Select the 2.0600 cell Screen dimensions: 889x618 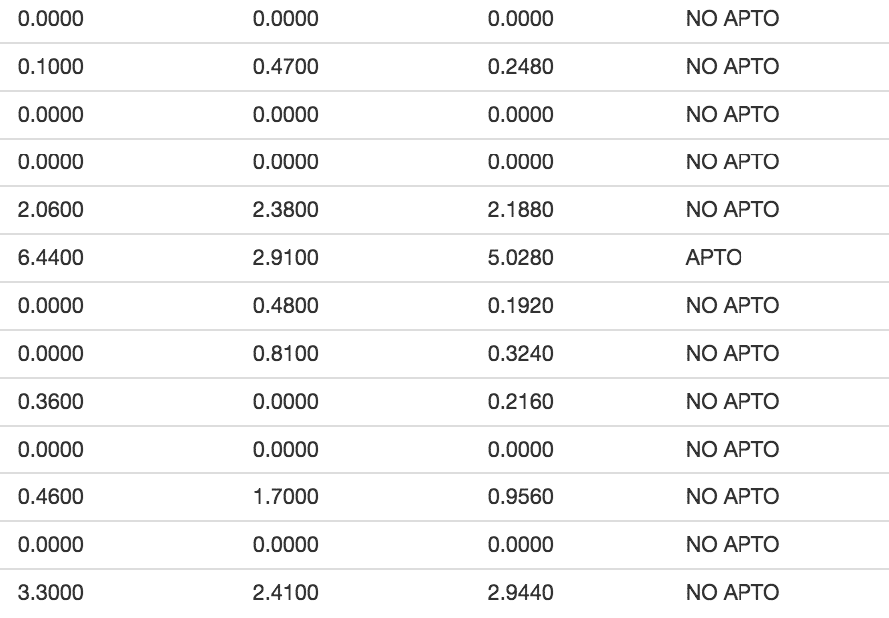tap(51, 209)
